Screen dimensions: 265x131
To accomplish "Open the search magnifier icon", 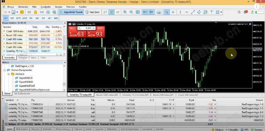I will (x=239, y=12).
